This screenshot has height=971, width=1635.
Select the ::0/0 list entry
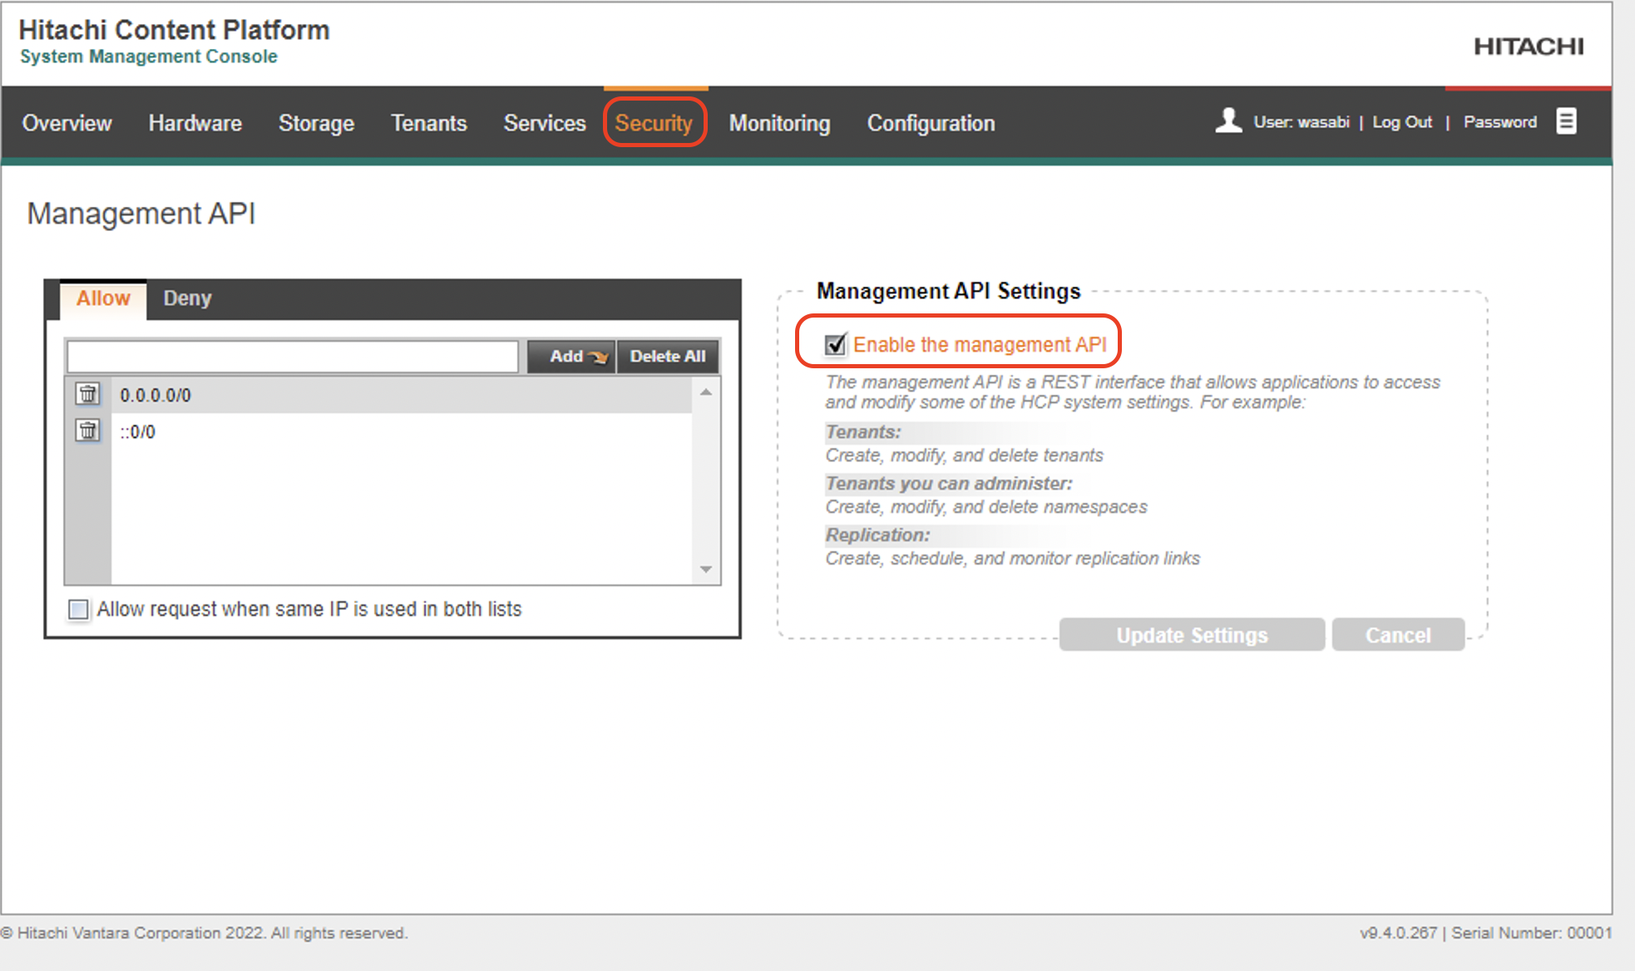point(401,431)
